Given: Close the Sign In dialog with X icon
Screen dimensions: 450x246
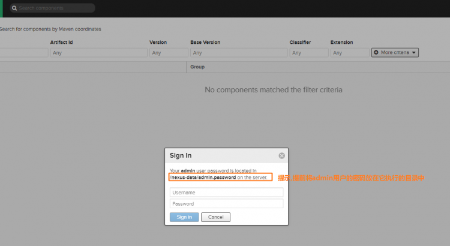Looking at the screenshot, I should [281, 155].
